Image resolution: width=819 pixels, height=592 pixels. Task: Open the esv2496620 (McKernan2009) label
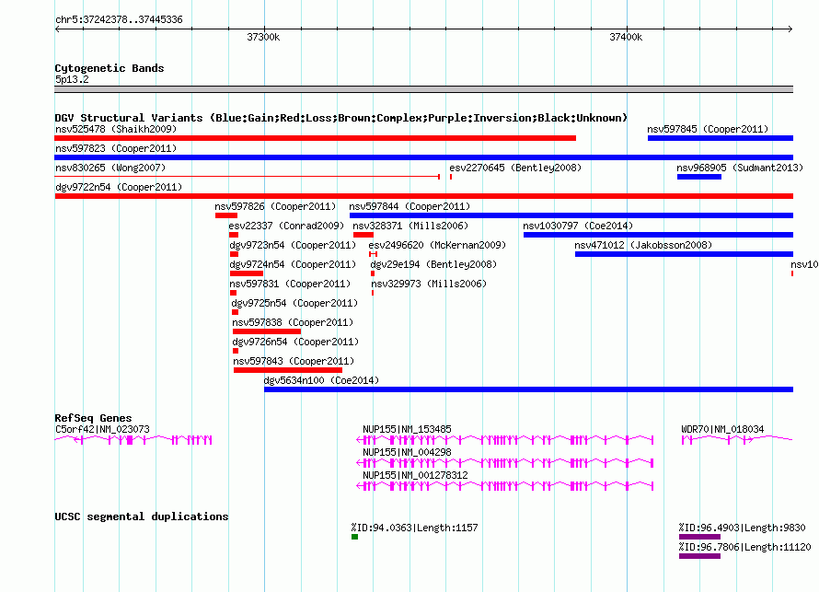(437, 245)
